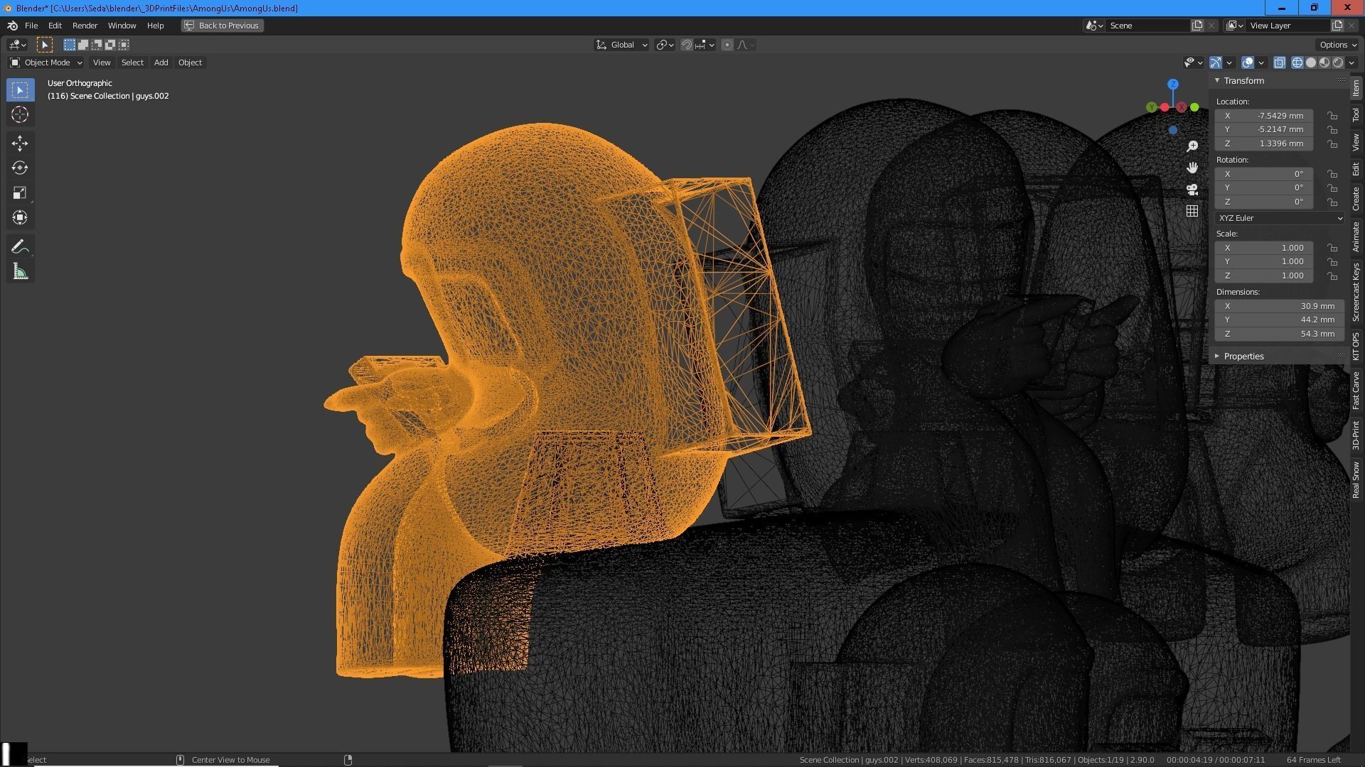The height and width of the screenshot is (767, 1365).
Task: Toggle viewport overlays
Action: [1248, 62]
